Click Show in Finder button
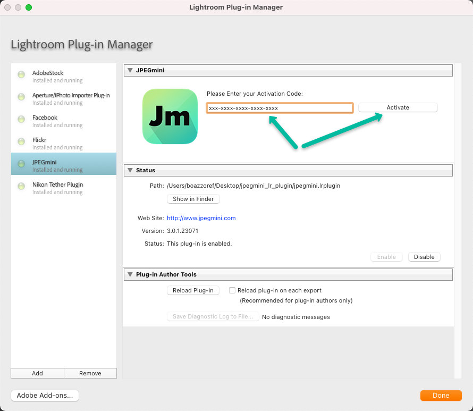This screenshot has width=473, height=411. (x=193, y=199)
